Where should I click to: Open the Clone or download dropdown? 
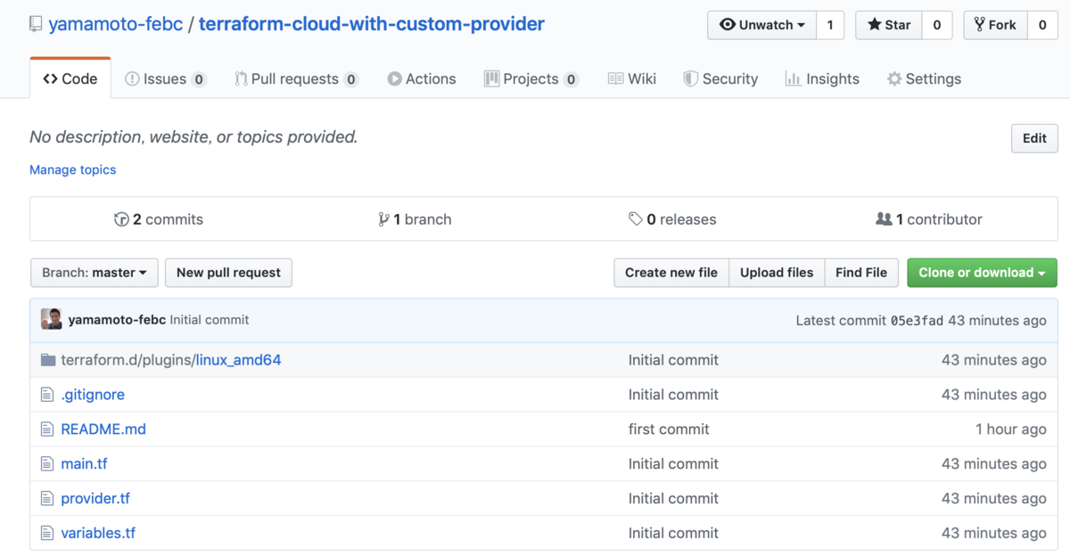[x=982, y=273]
